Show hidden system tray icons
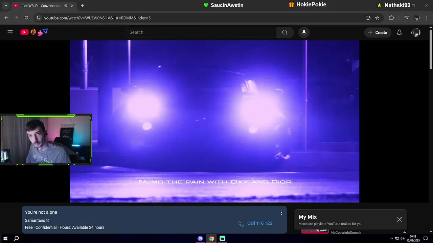The width and height of the screenshot is (433, 243). 392,239
